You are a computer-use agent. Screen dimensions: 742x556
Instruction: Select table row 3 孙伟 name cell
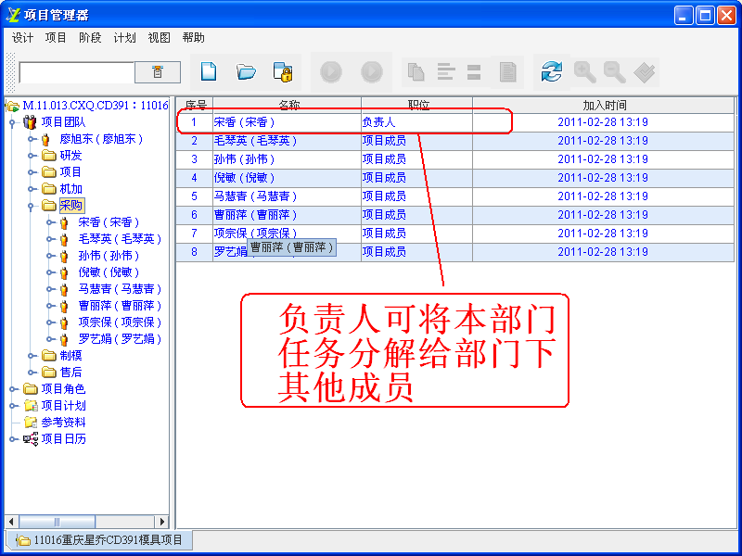click(x=288, y=159)
